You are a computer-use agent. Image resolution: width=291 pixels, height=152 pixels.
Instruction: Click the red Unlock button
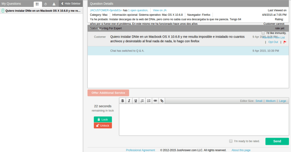[103, 125]
